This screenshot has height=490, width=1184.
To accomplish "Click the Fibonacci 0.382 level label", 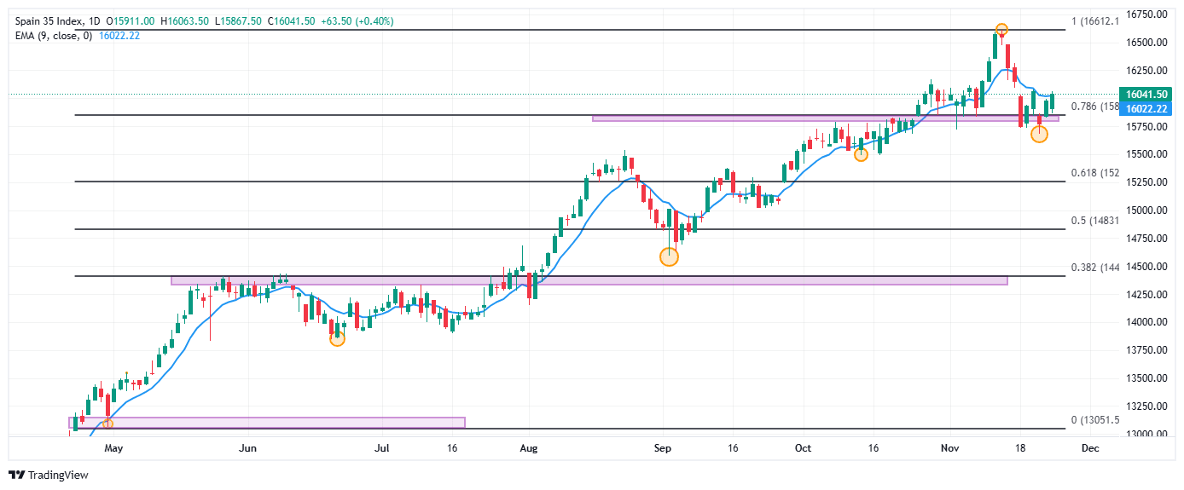I will (1094, 268).
